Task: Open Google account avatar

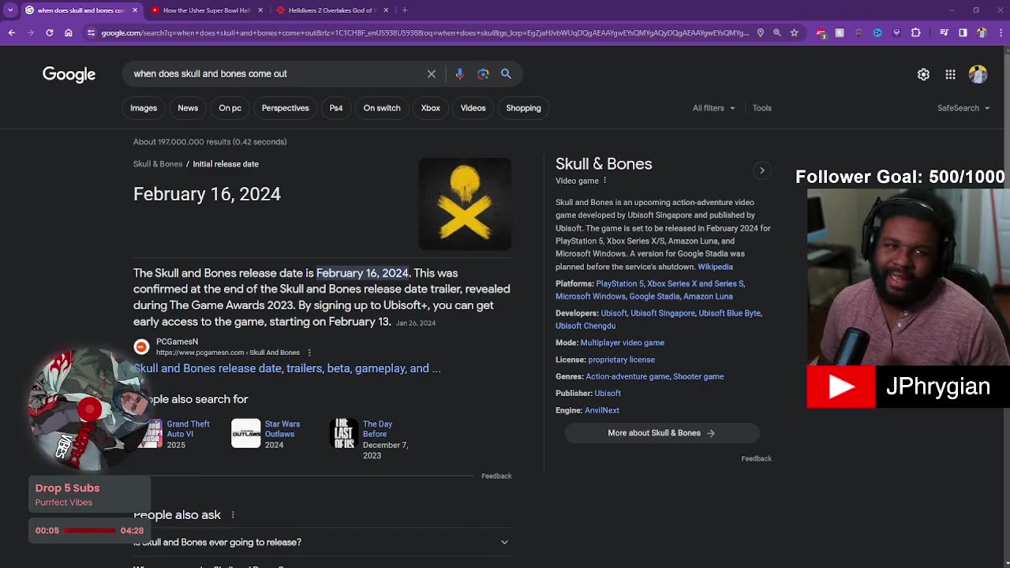Action: point(978,74)
